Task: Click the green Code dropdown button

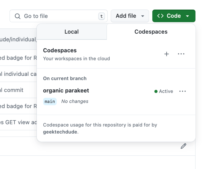Action: 174,16
